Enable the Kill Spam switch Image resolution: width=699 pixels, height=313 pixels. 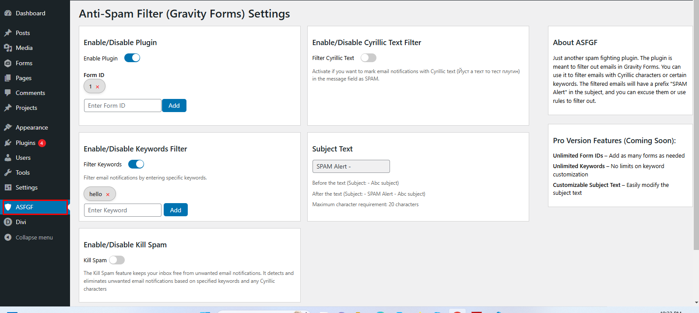point(117,260)
